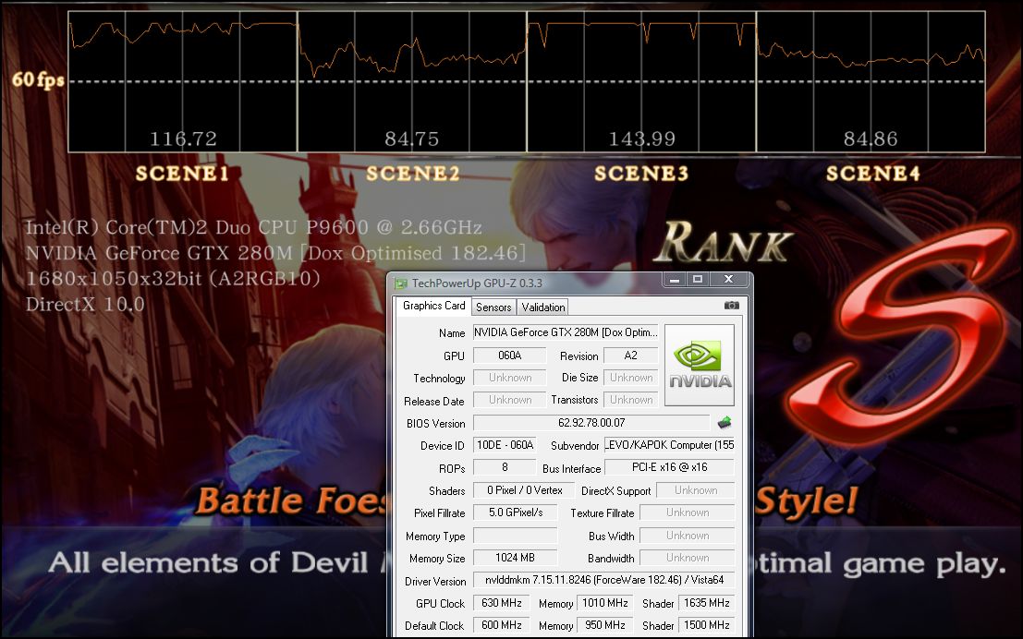
Task: Click the Memory Size 1024 MB field
Action: tap(516, 558)
